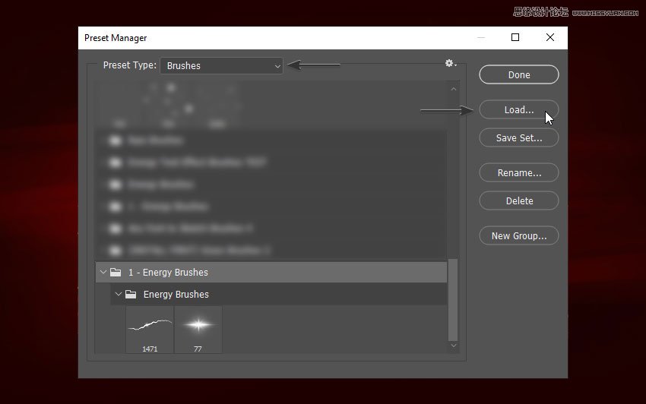
Task: Click the Save Set... button
Action: 519,138
